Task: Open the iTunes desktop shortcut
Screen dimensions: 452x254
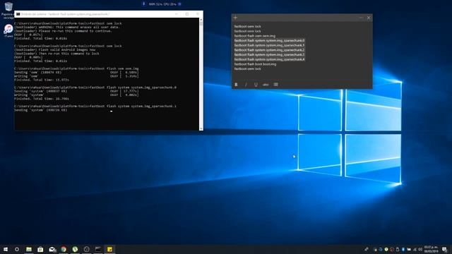Action: 8,30
